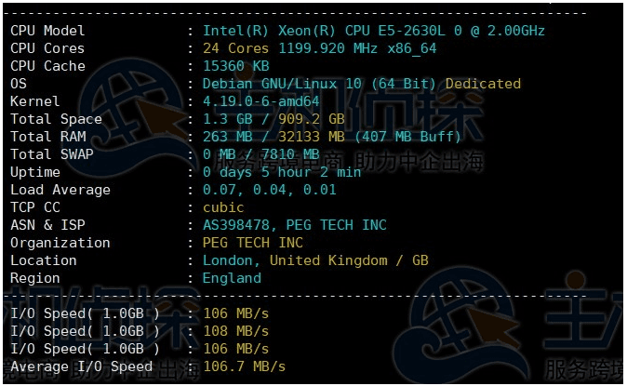Click the Organization value PEG TECH INC

click(x=252, y=243)
